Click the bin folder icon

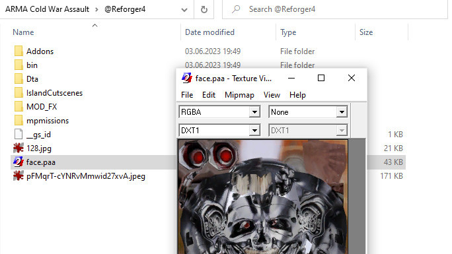tap(19, 65)
